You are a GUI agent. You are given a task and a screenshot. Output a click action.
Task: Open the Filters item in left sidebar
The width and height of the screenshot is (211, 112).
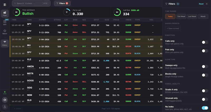pos(5,43)
